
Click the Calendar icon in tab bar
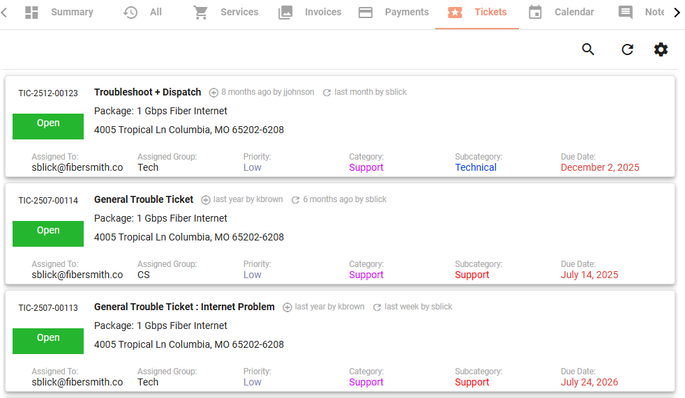click(535, 13)
